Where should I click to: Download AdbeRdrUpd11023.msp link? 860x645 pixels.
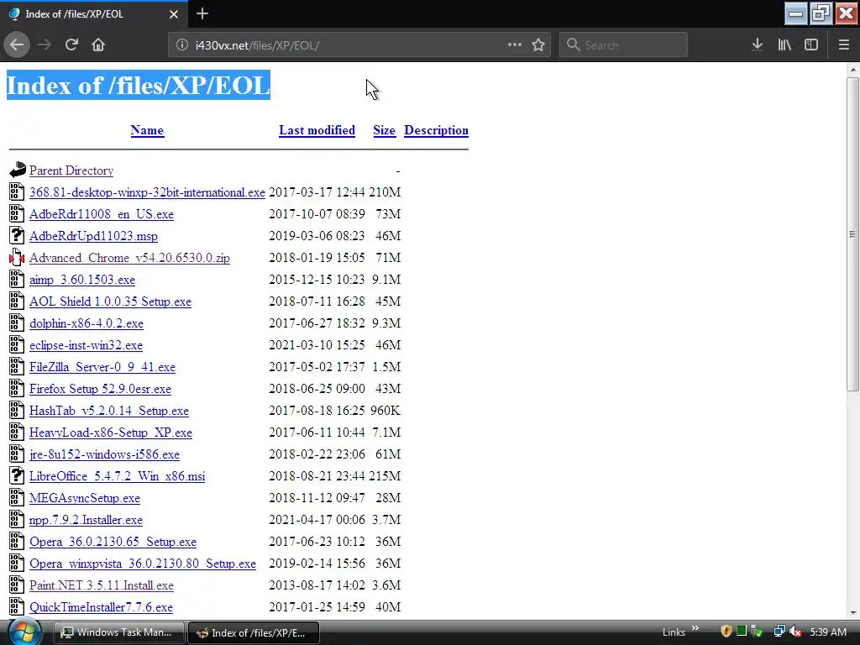pos(93,236)
